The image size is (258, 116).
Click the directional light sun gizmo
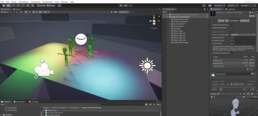(x=147, y=66)
